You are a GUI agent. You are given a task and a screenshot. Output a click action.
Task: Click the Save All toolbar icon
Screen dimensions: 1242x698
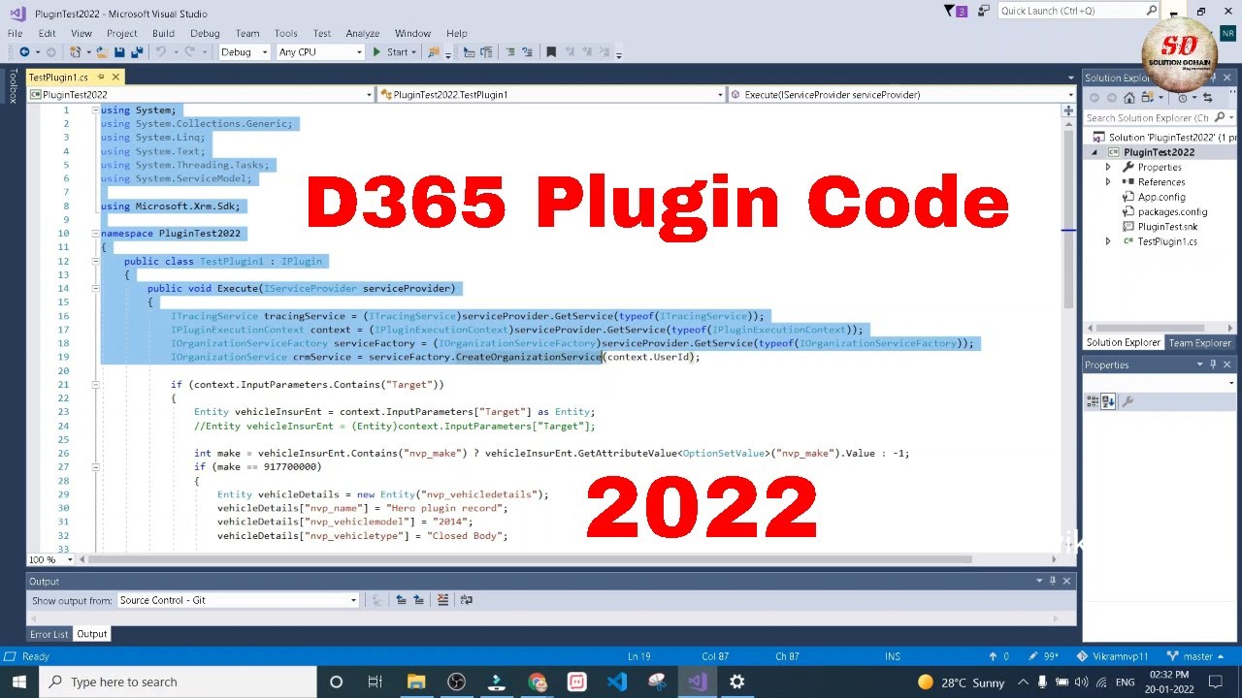point(137,52)
